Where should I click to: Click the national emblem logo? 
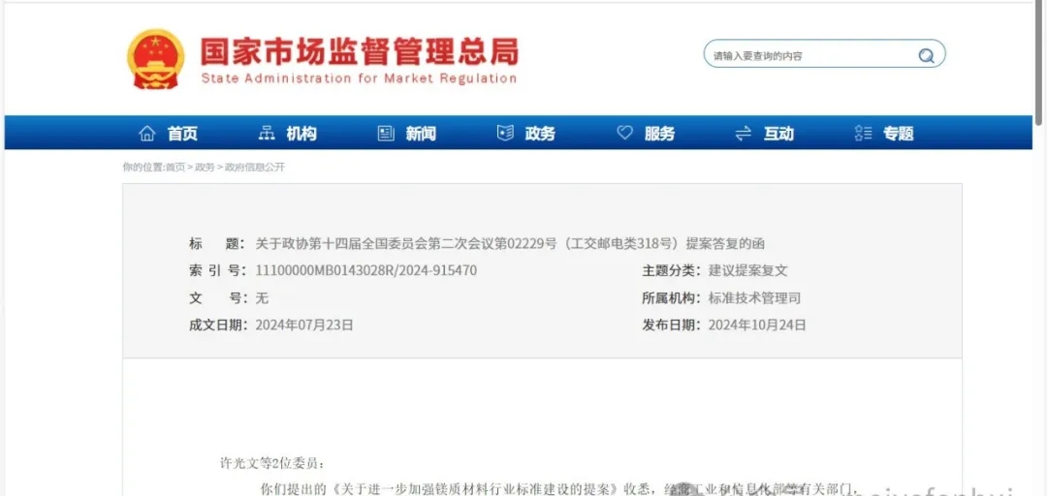coord(155,59)
